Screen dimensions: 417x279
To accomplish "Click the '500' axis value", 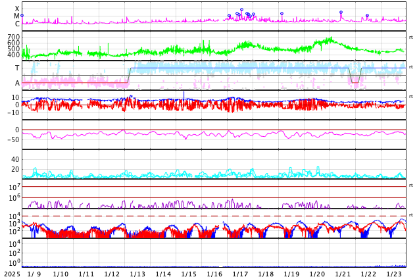I will pyautogui.click(x=14, y=49).
